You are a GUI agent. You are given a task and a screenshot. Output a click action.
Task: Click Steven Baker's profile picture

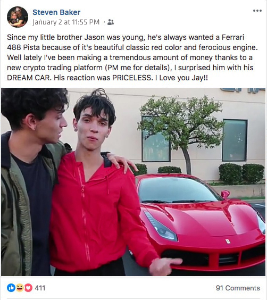pos(18,17)
